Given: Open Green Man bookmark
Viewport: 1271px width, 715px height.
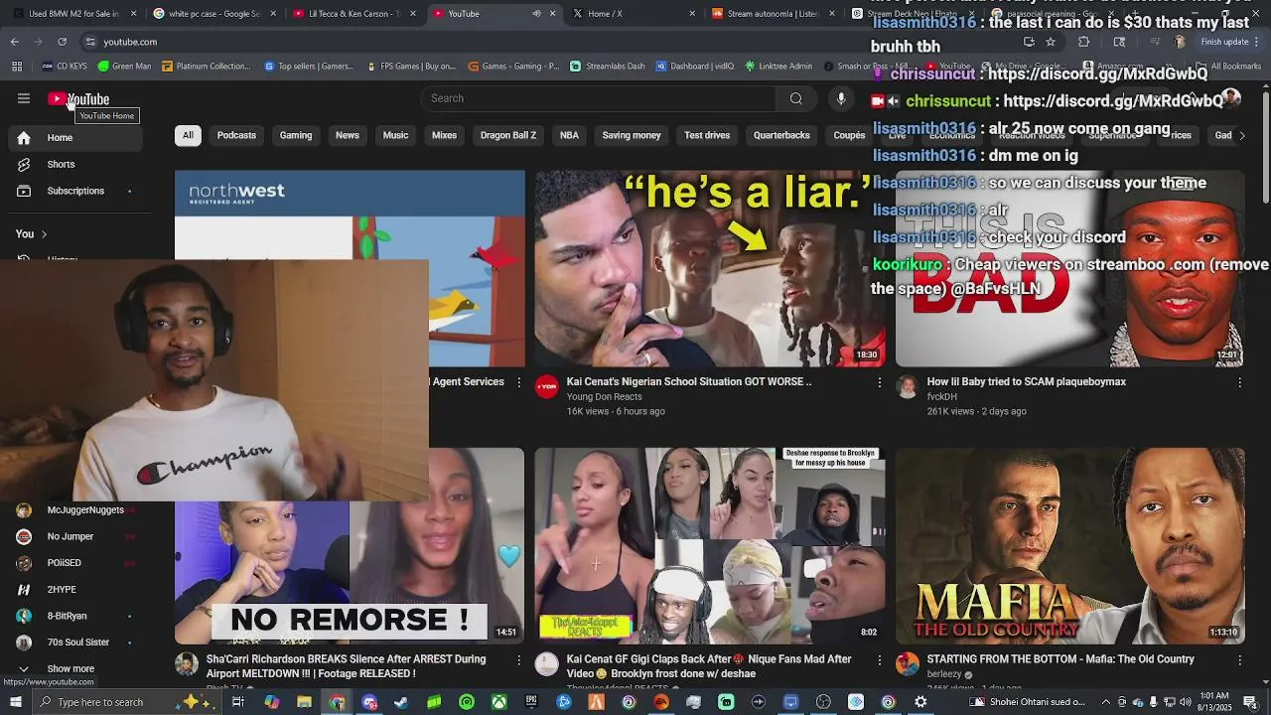Looking at the screenshot, I should coord(125,67).
